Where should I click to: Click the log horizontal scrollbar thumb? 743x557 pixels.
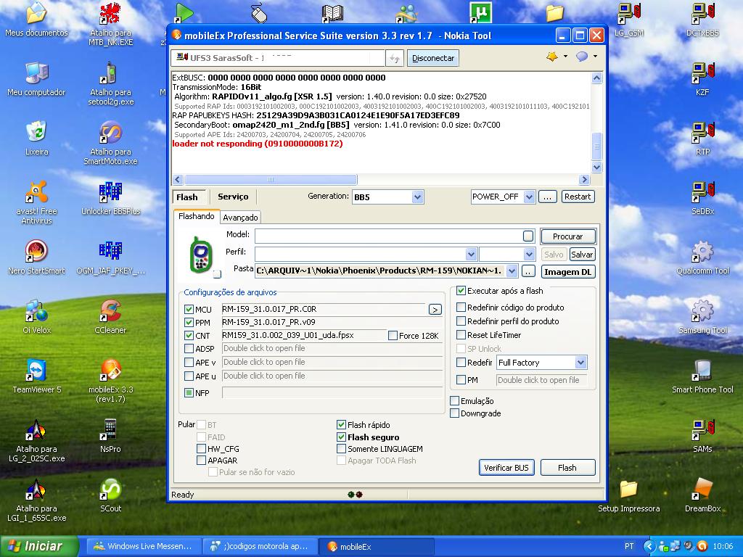pyautogui.click(x=271, y=180)
